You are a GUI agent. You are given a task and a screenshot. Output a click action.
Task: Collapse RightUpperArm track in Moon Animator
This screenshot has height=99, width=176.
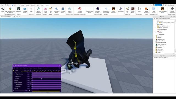(15, 73)
